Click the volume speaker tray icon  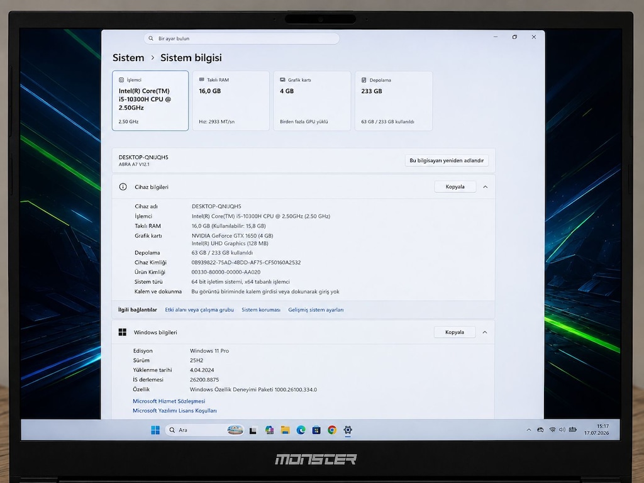click(562, 430)
